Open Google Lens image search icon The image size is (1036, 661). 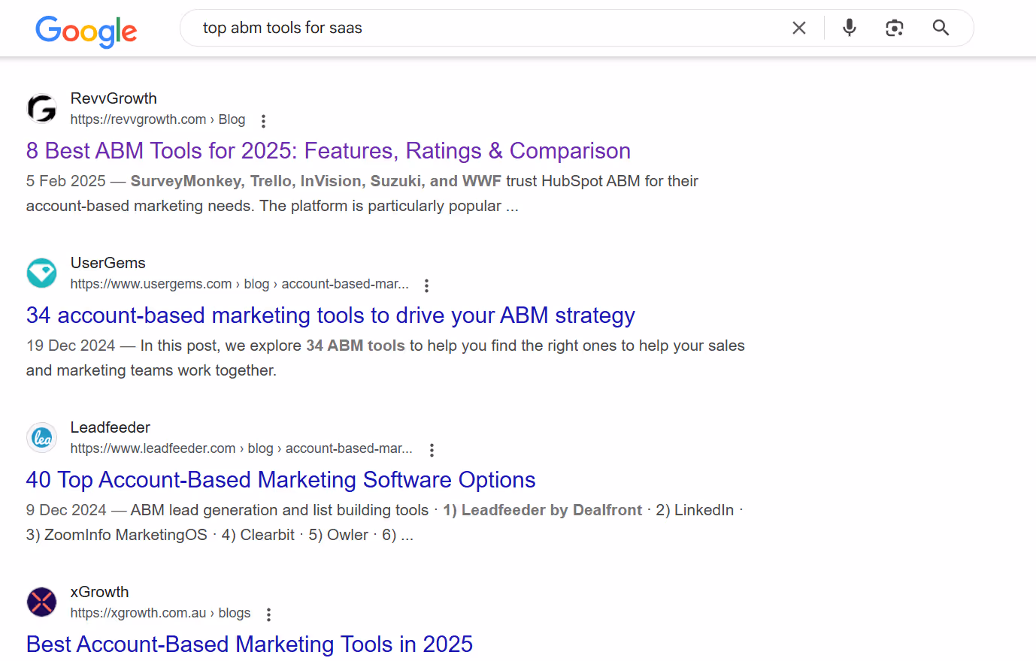click(x=895, y=28)
